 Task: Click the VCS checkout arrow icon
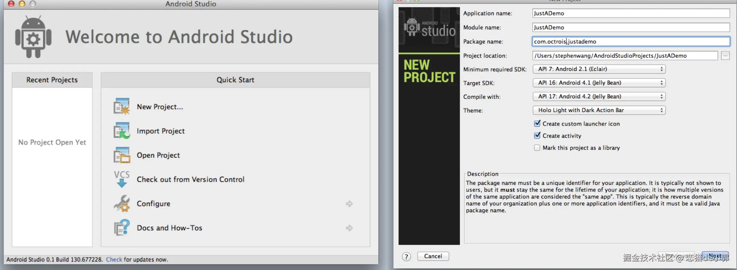coord(122,179)
